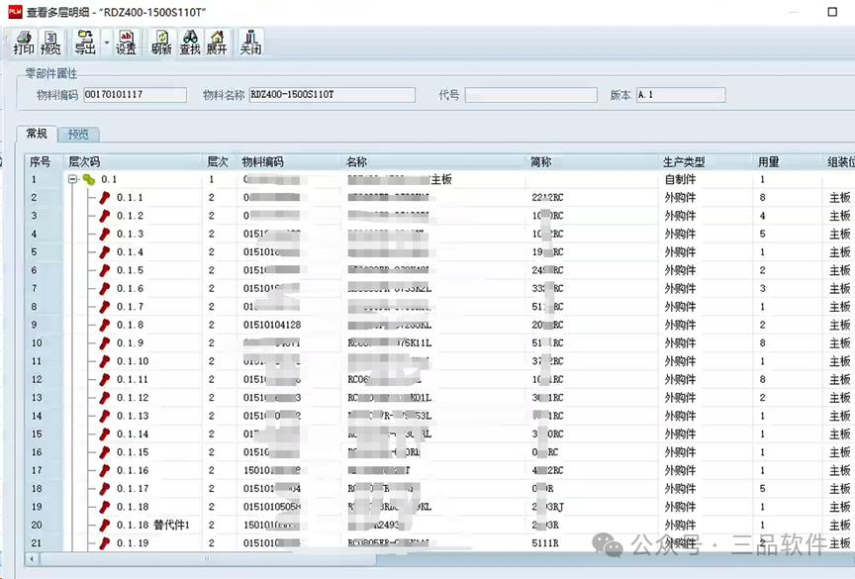
Task: Click the empty 代号 input field
Action: (530, 95)
